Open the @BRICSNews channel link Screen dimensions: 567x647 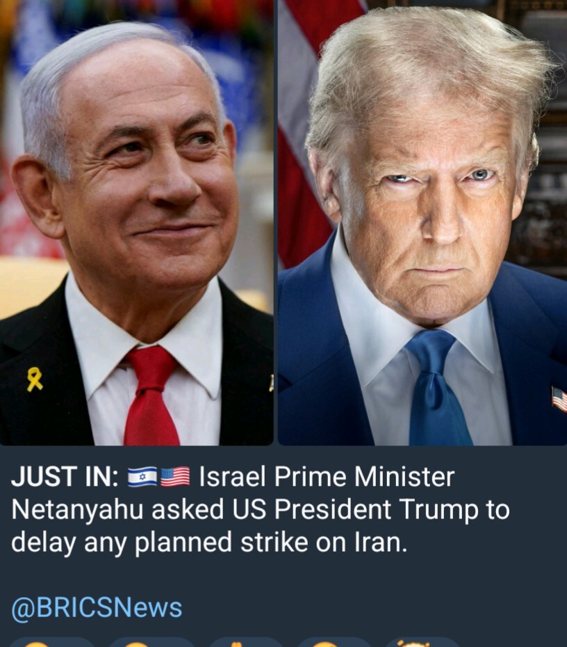[97, 608]
